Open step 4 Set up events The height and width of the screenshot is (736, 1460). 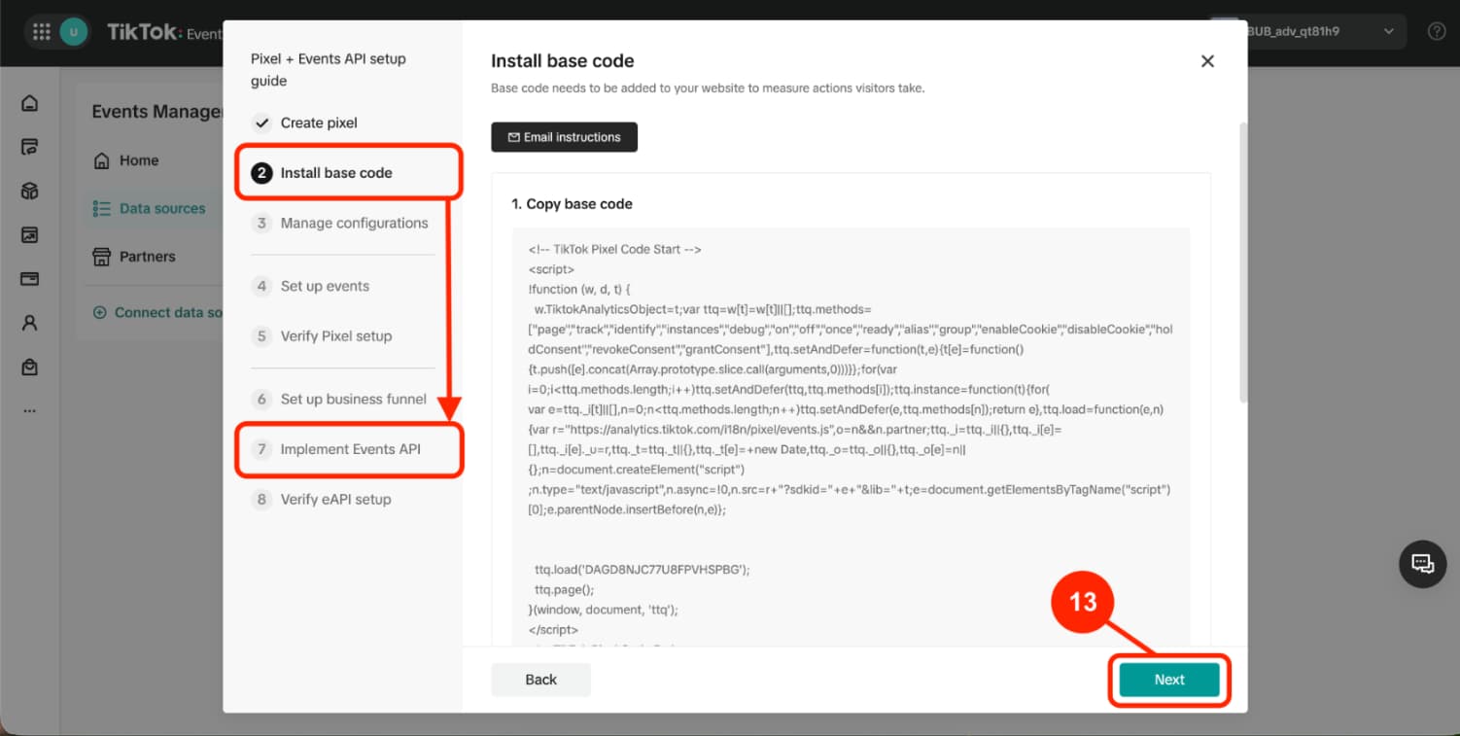point(311,286)
